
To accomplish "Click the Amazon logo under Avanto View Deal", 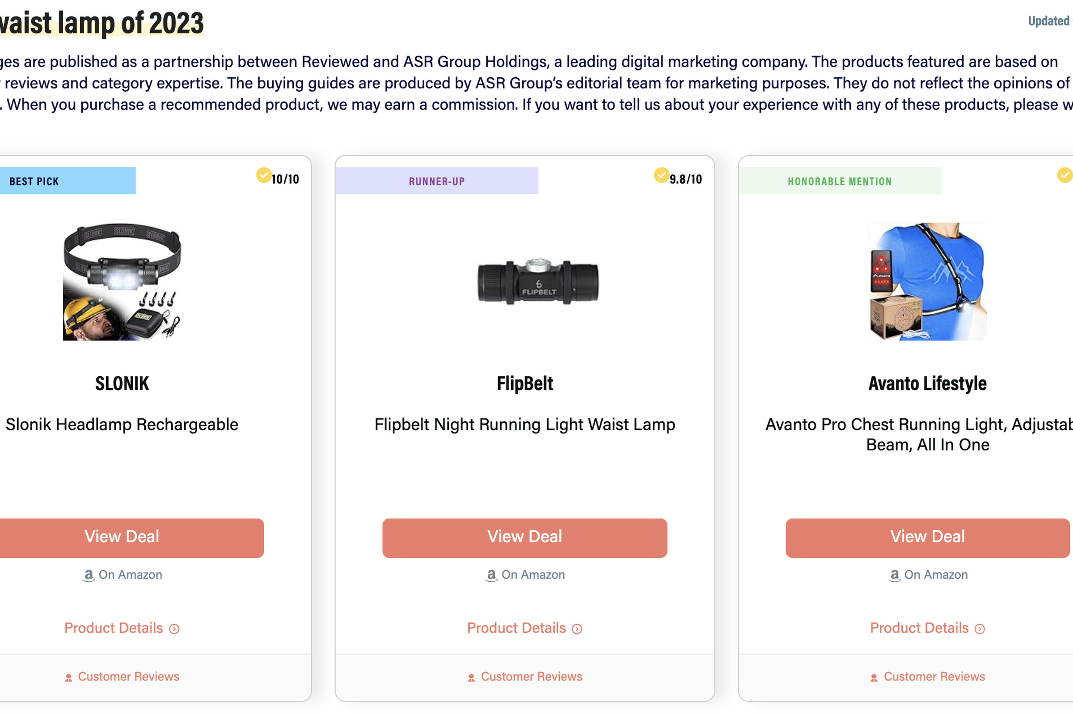I will click(x=894, y=575).
